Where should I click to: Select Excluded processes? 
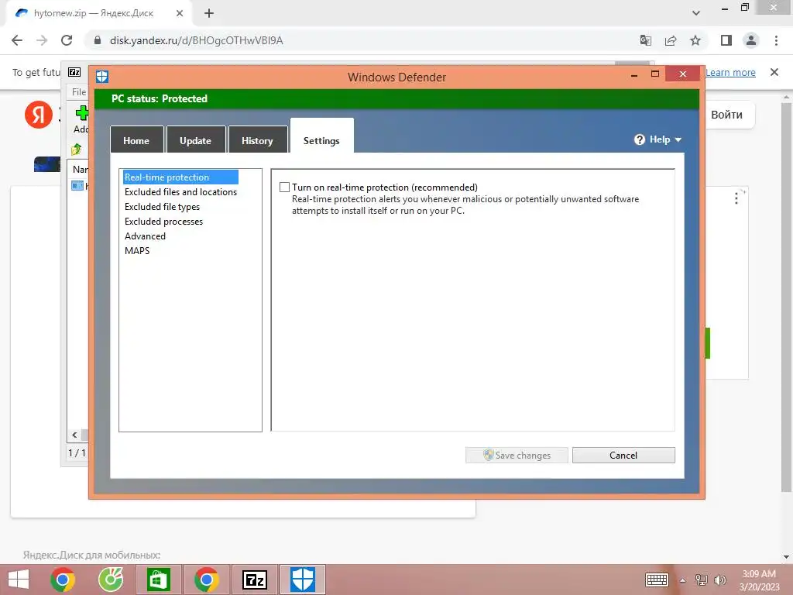pyautogui.click(x=163, y=221)
